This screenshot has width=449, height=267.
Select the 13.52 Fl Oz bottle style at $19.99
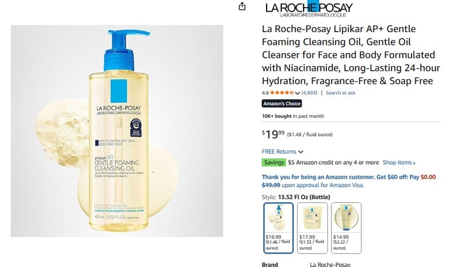[x=278, y=228]
